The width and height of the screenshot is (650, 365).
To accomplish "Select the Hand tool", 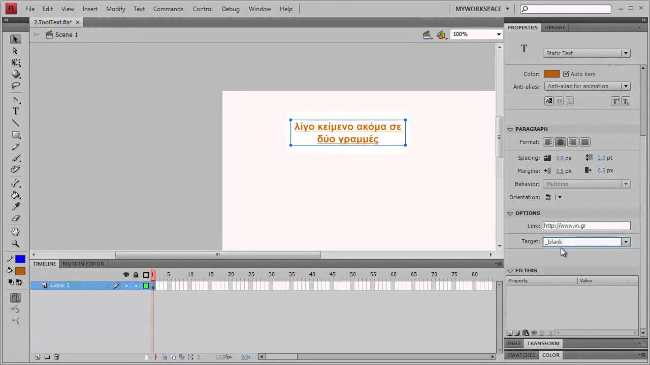I will coord(16,232).
